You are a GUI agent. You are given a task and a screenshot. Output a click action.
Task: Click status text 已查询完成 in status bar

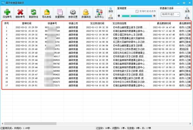pyautogui.click(x=6, y=128)
